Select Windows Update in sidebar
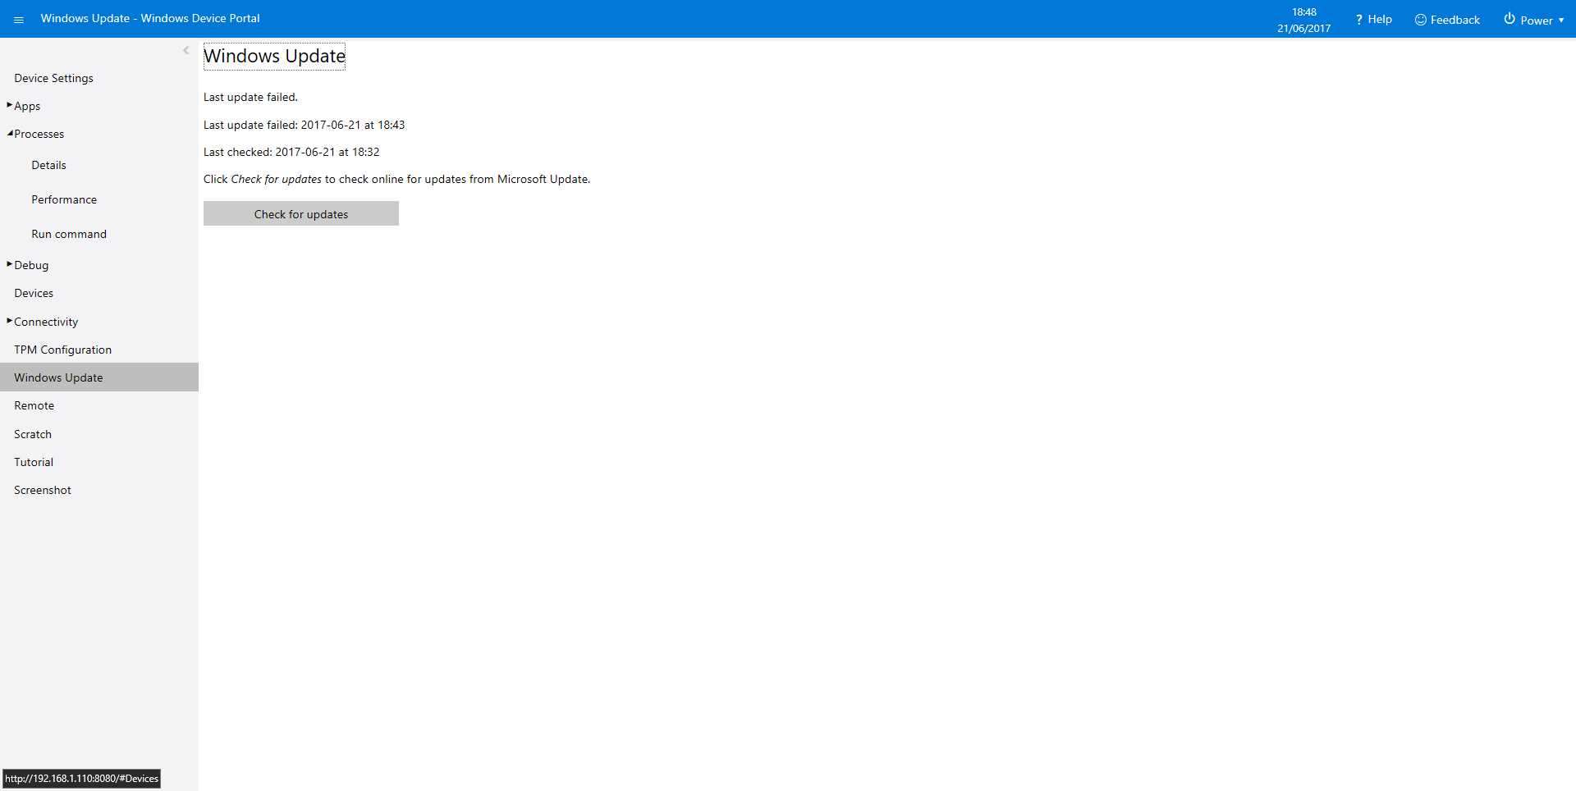 click(99, 377)
